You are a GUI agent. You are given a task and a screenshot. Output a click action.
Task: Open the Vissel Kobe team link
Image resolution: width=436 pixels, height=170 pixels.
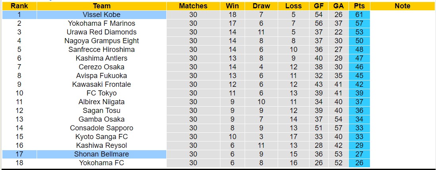(x=101, y=15)
